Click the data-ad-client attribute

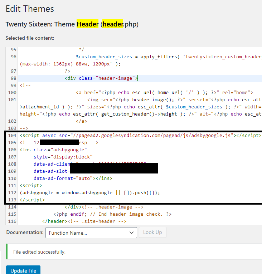[52, 164]
